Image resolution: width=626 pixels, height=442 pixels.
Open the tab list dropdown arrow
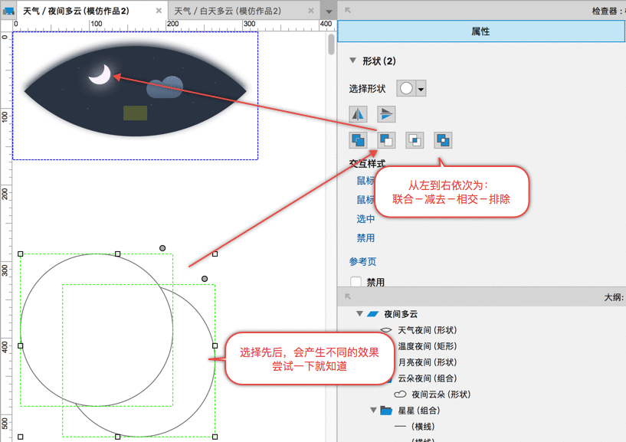pyautogui.click(x=328, y=11)
